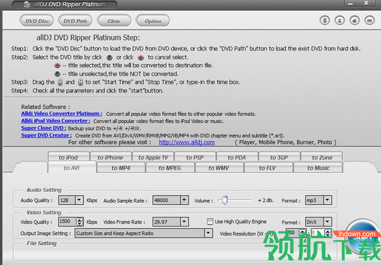The height and width of the screenshot is (265, 381).
Task: Increase Video Quality with the up spinner
Action: tap(79, 219)
